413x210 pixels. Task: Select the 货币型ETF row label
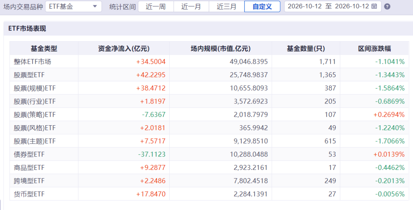tap(29, 194)
